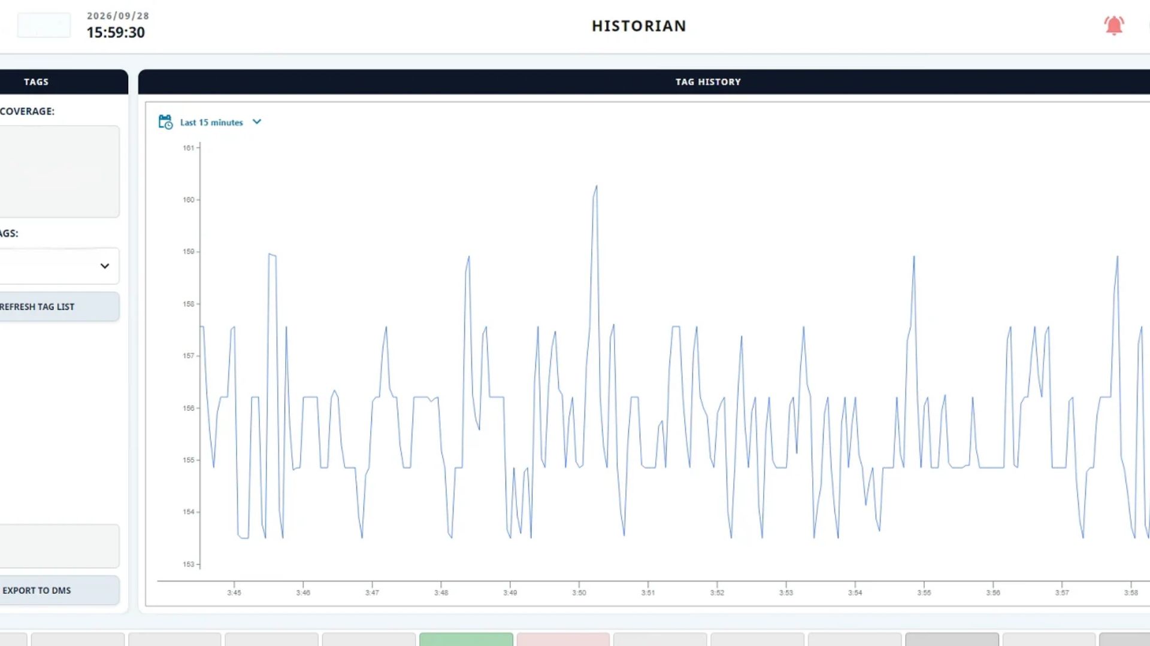
Task: Click the pink button in bottom bar
Action: pyautogui.click(x=563, y=639)
